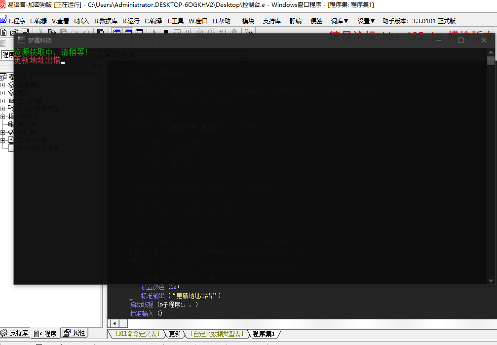Screen dimensions: 497x345
Task: Open the C.编译 menu
Action: coord(153,21)
